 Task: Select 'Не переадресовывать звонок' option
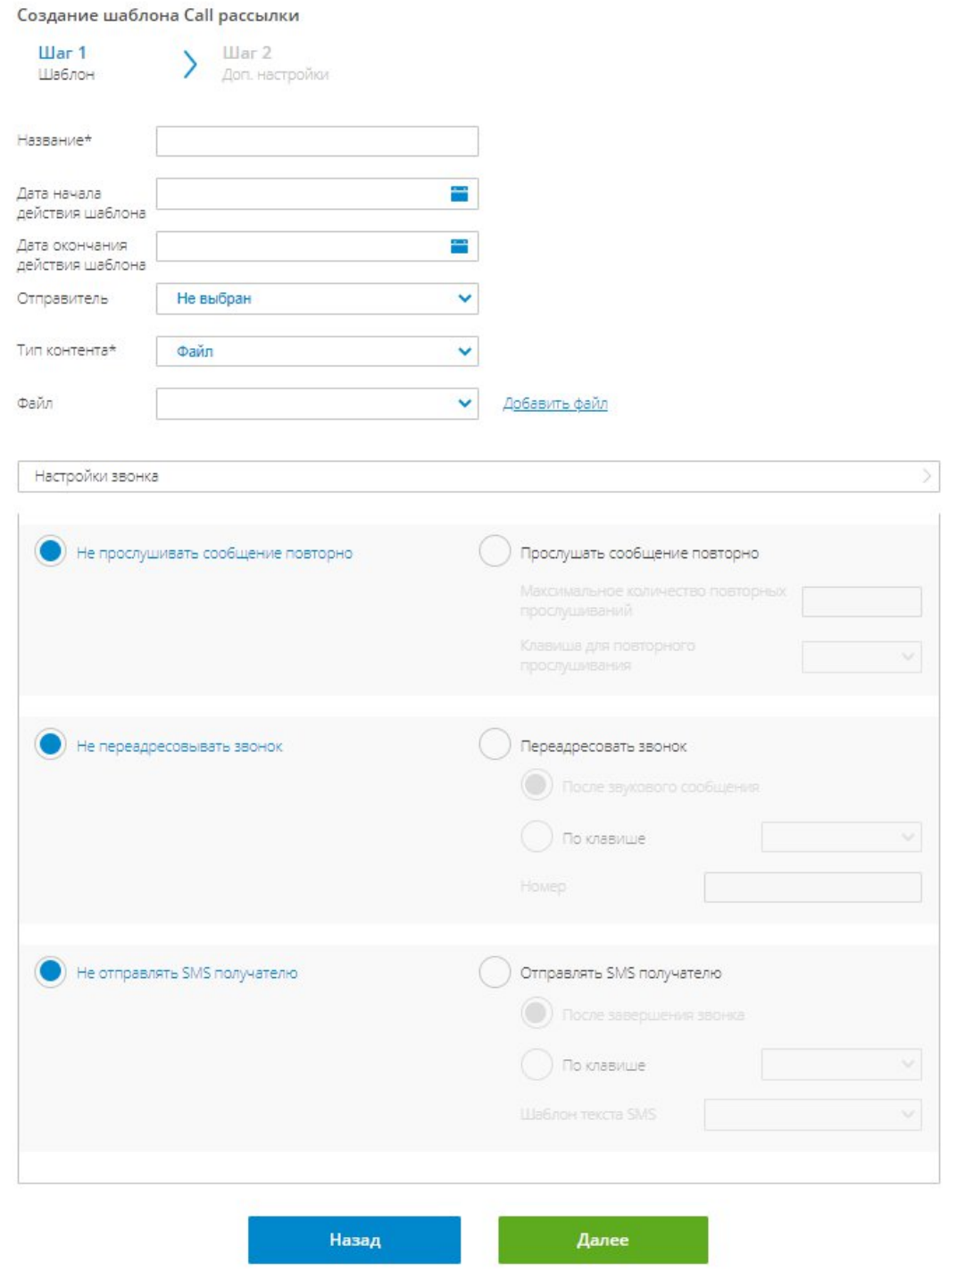[51, 744]
